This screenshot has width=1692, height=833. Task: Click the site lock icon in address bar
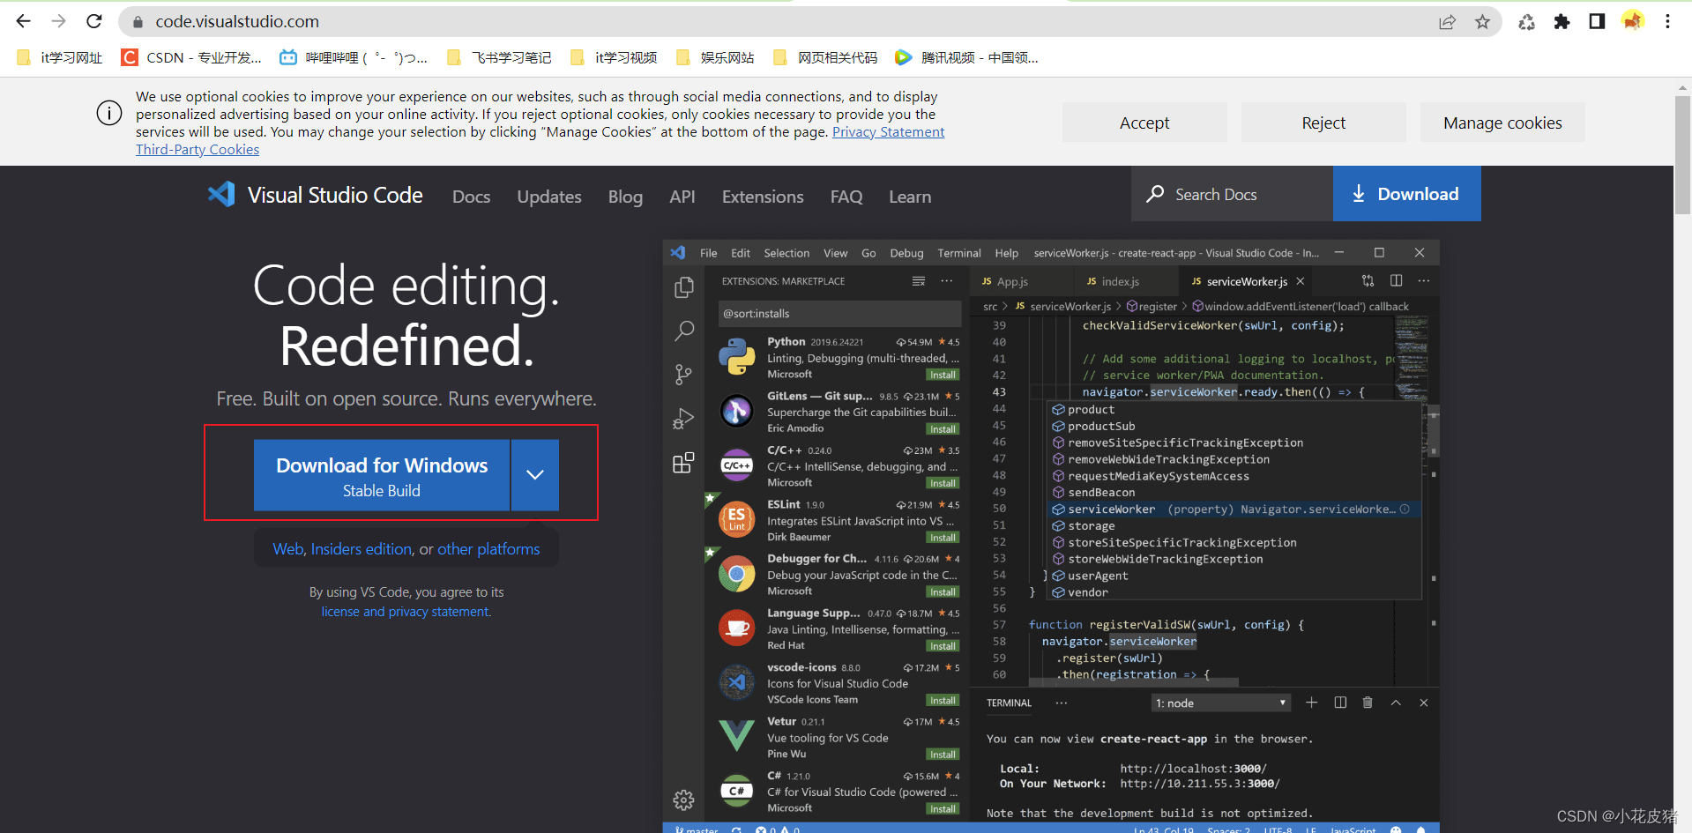click(138, 22)
